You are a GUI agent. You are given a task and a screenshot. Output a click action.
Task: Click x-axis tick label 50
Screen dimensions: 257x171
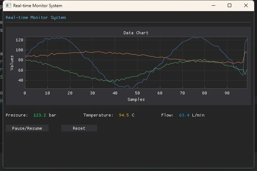point(137,93)
